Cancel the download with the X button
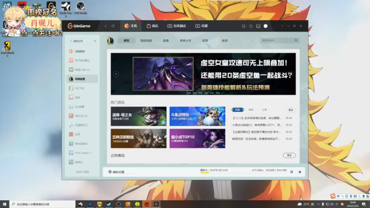370x208 pixels. click(x=300, y=172)
